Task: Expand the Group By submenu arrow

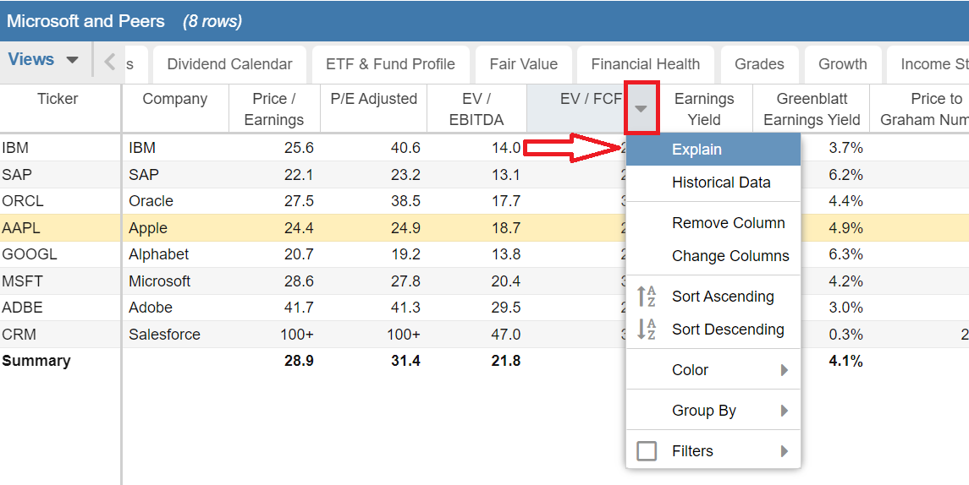Action: click(785, 411)
